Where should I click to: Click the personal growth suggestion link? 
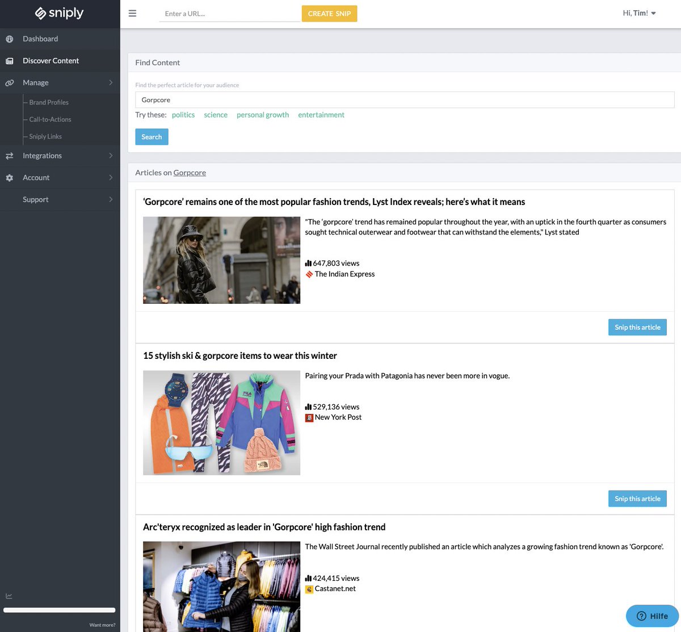(263, 115)
